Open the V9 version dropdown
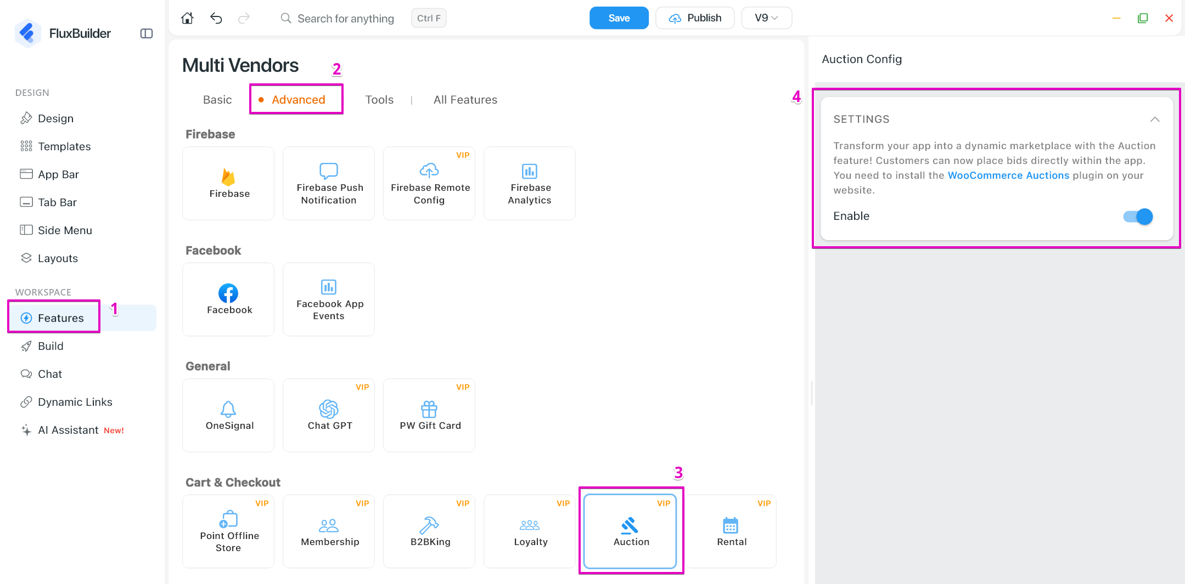The image size is (1185, 584). tap(766, 18)
